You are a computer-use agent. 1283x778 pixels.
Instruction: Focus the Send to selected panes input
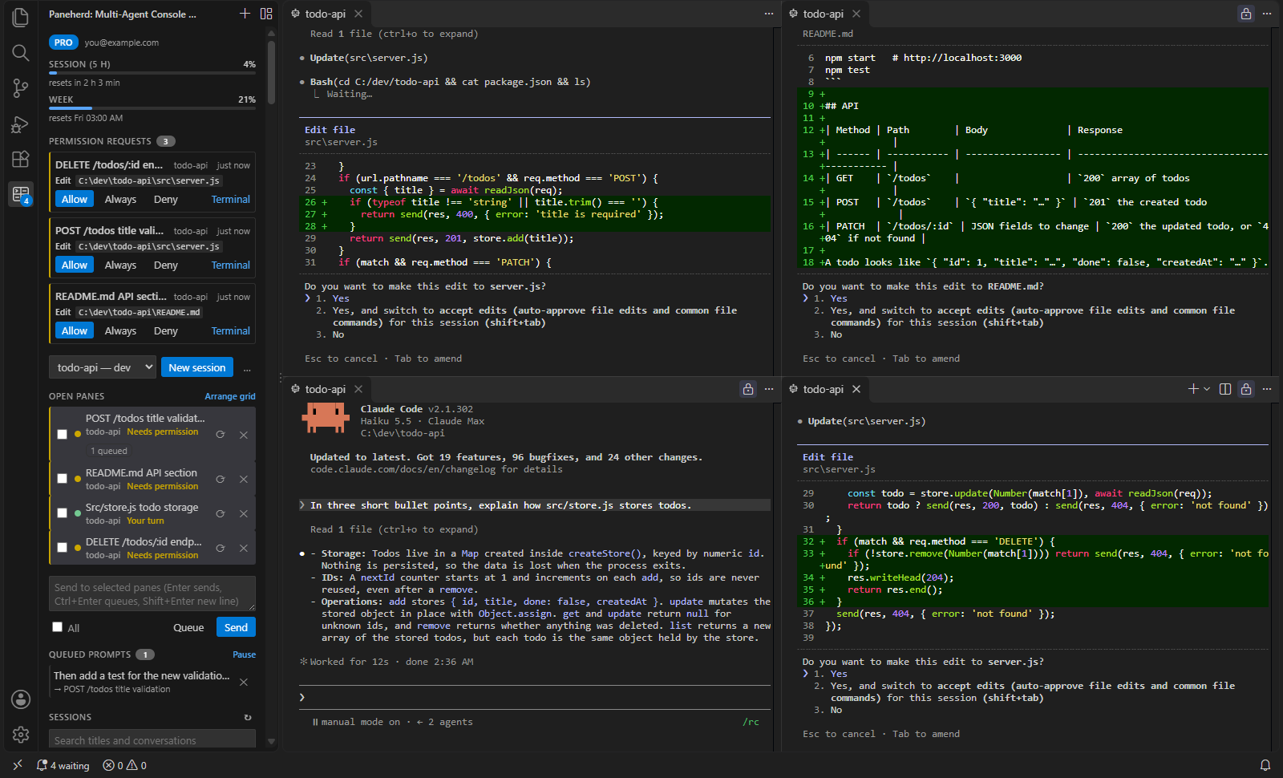152,594
